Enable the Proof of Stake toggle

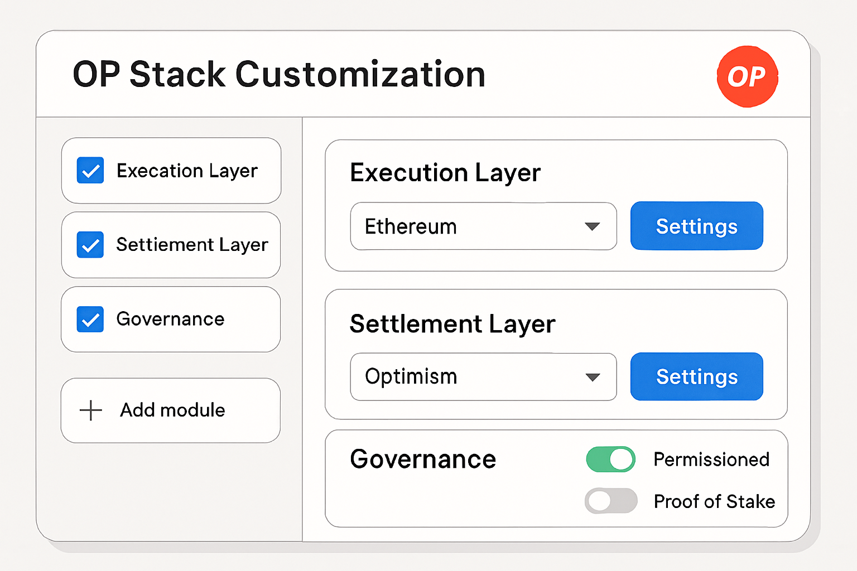pyautogui.click(x=610, y=501)
